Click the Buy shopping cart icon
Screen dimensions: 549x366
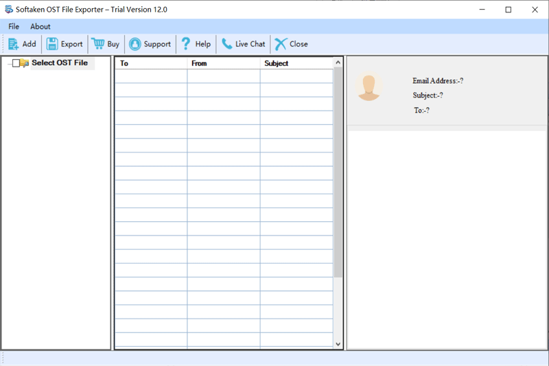coord(98,44)
